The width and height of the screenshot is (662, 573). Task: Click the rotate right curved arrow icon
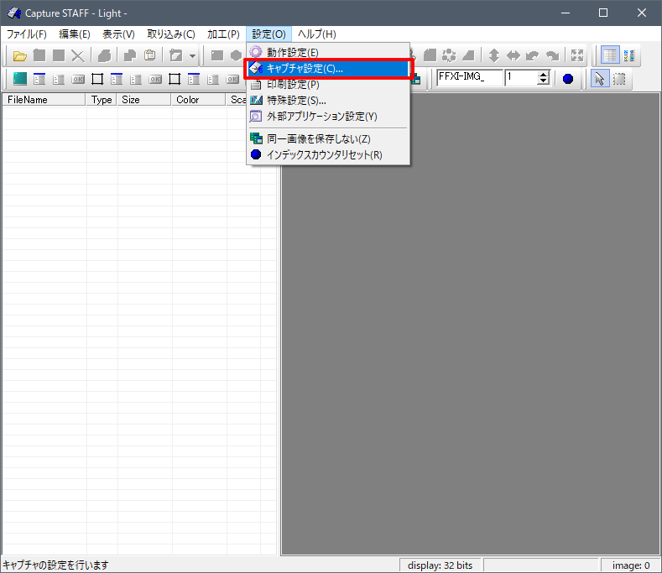(x=552, y=55)
